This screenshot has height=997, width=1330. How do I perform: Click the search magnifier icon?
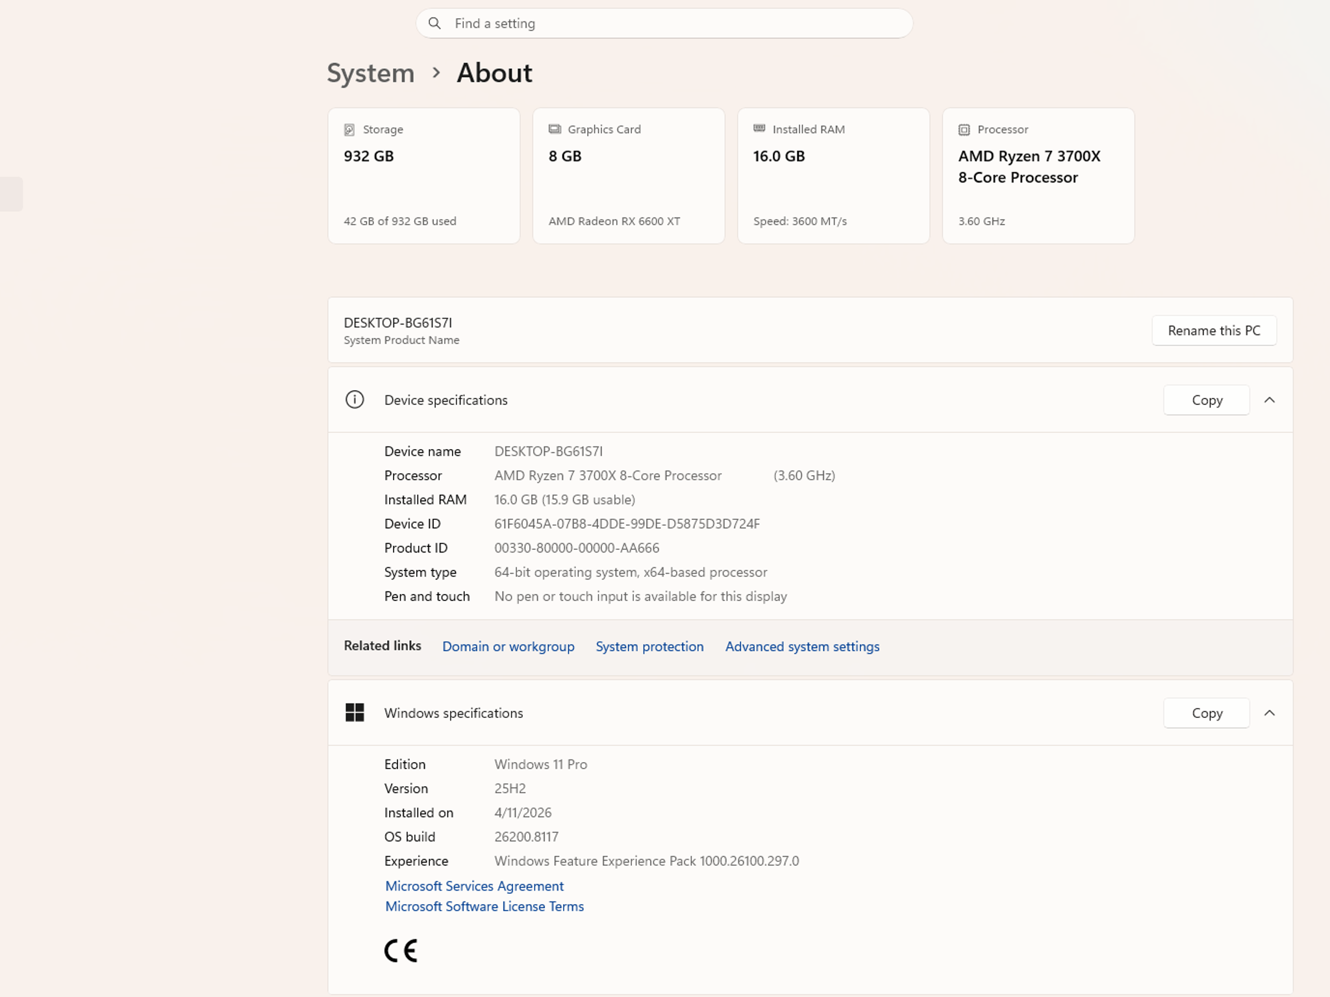434,23
